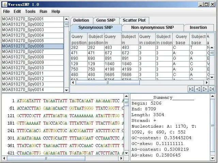Click sequence line starting at 301
Image resolution: width=218 pixels, height=163 pixels.
pyautogui.click(x=65, y=138)
